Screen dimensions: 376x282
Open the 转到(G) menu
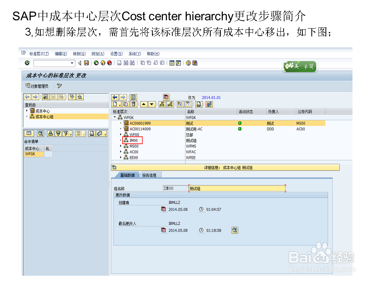80,54
